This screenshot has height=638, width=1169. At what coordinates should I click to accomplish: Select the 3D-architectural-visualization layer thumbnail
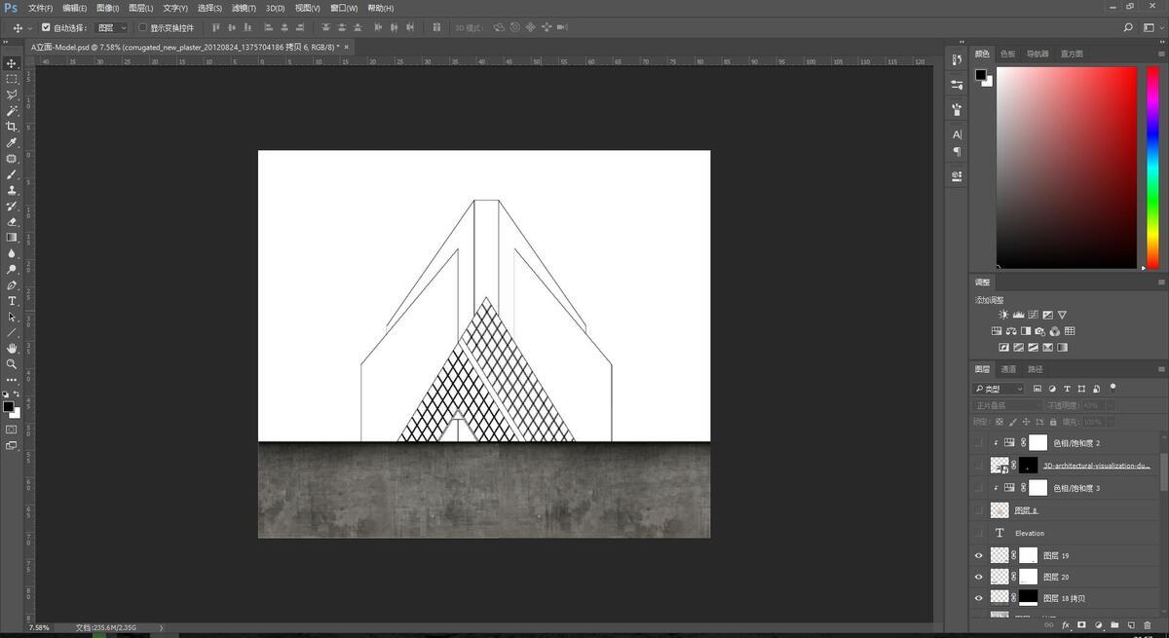coord(999,465)
